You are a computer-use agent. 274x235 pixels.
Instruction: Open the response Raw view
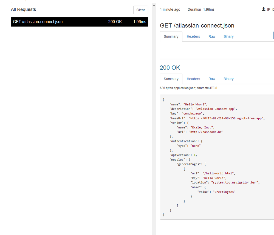click(212, 79)
